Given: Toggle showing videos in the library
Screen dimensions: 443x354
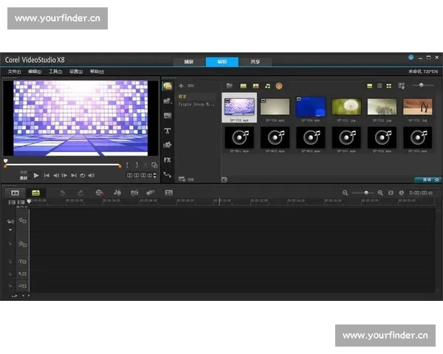Looking at the screenshot, I should click(x=243, y=86).
